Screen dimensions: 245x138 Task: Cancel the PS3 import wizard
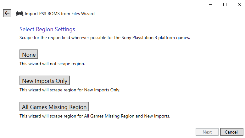[x=232, y=132]
